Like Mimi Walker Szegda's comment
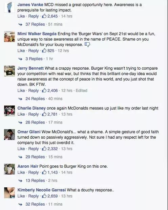The width and height of the screenshot is (168, 210). tap(21, 51)
